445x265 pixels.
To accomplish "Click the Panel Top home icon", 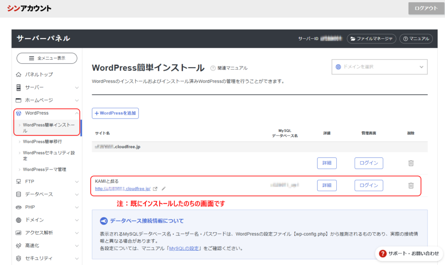I will (18, 75).
